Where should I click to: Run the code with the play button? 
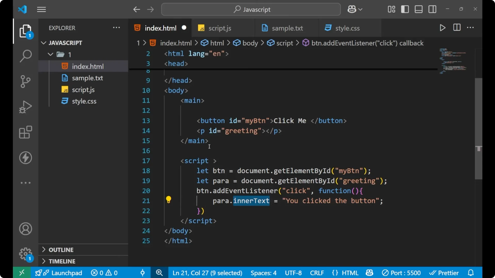(x=442, y=28)
